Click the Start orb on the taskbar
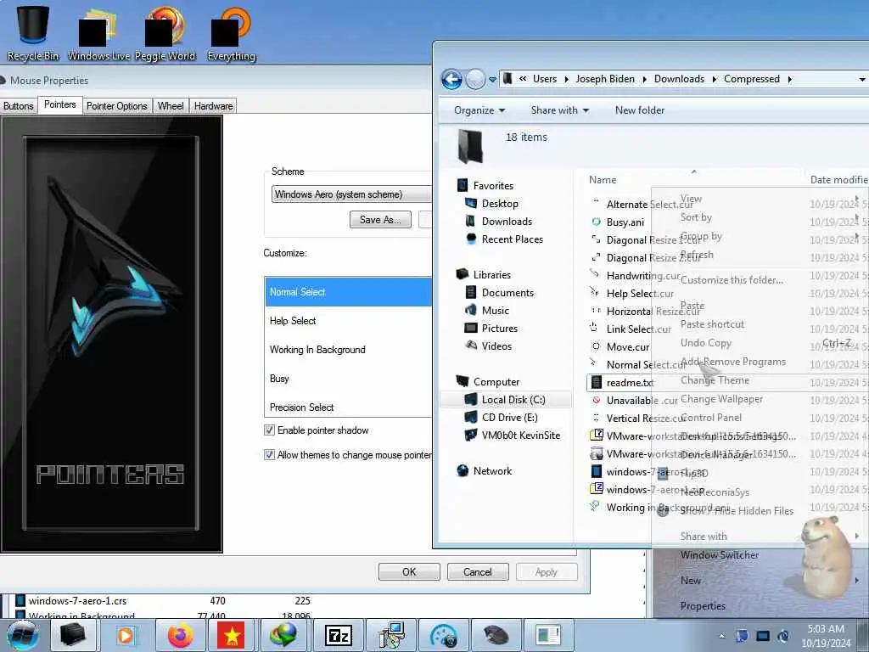869x652 pixels. tap(22, 635)
